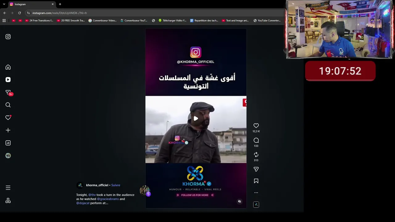
Task: Open the globe bookmark before Télécharger Vidéo
Action: tap(153, 21)
